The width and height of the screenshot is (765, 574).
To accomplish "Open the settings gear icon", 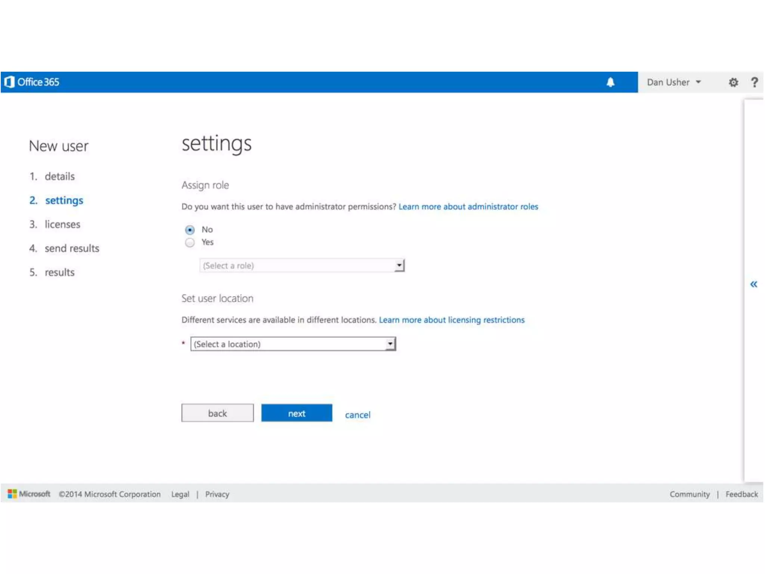I will coord(733,82).
